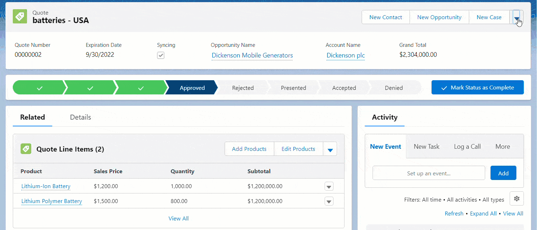Select the Presented stage on the sales path
The height and width of the screenshot is (230, 537).
[x=293, y=87]
